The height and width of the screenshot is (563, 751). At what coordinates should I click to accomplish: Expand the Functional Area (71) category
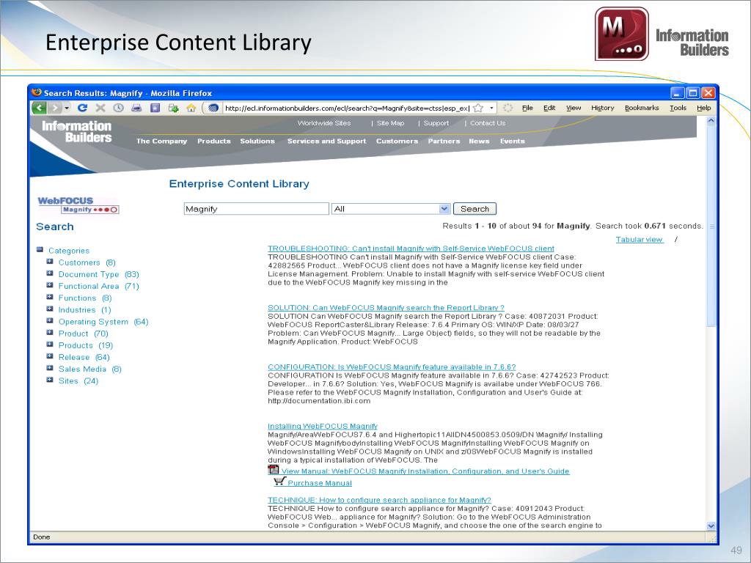click(x=50, y=285)
